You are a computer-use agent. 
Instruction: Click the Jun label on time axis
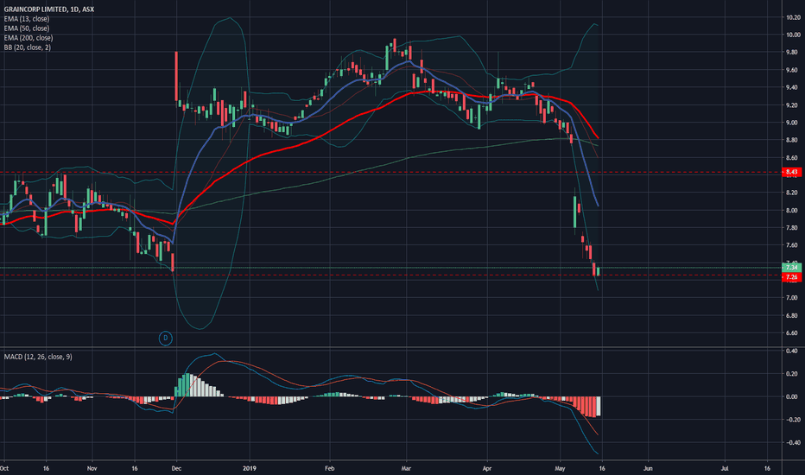point(648,468)
